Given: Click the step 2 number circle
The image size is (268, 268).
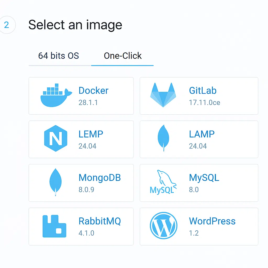Looking at the screenshot, I should click(x=7, y=25).
